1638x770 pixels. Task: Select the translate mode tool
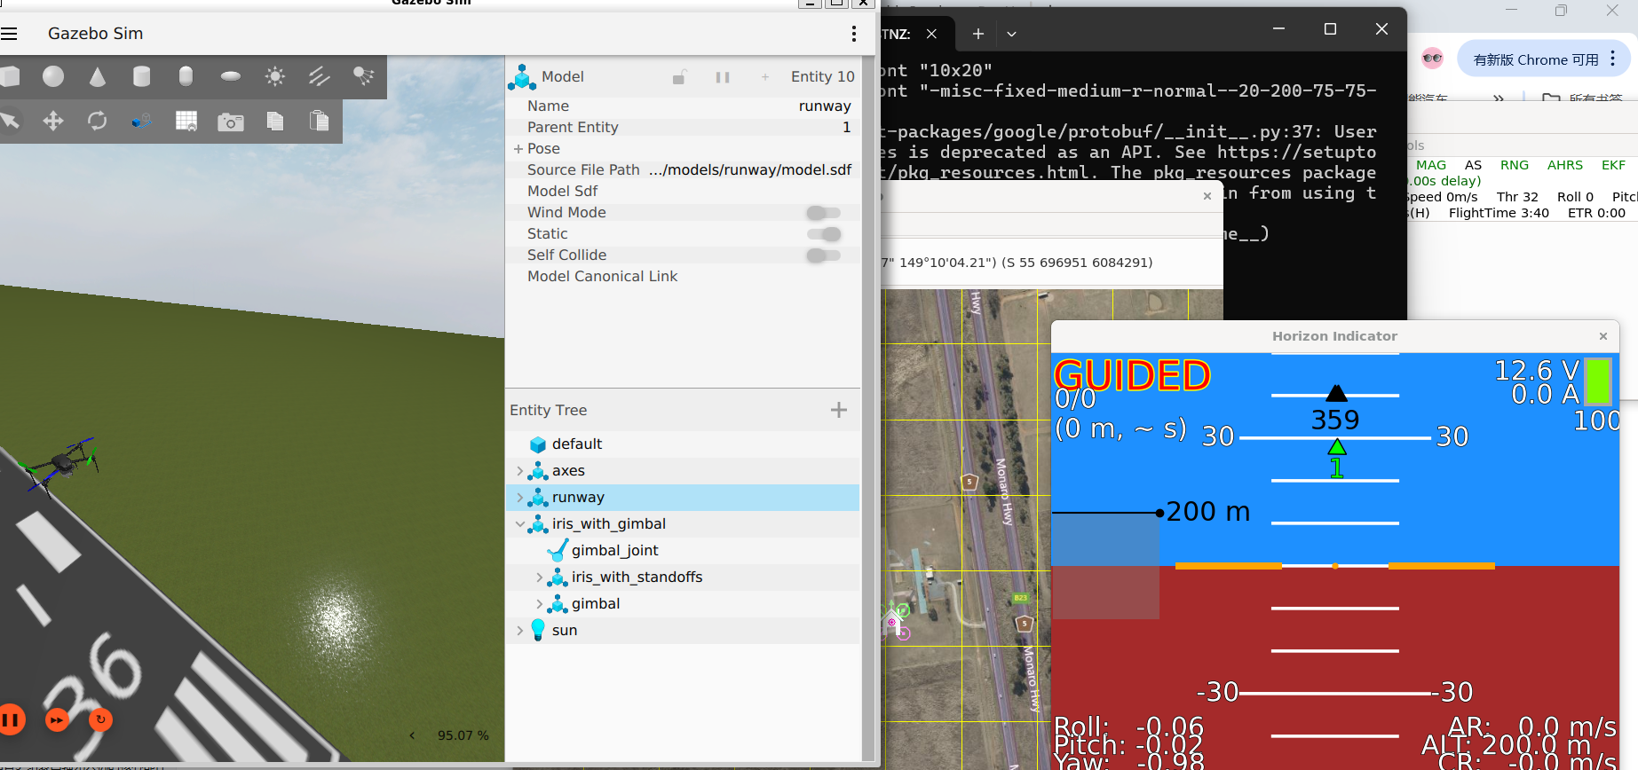tap(53, 122)
